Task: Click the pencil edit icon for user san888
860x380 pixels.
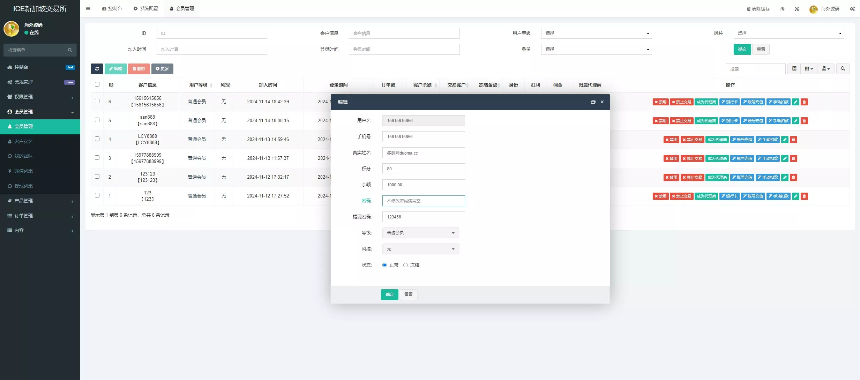Action: [795, 121]
